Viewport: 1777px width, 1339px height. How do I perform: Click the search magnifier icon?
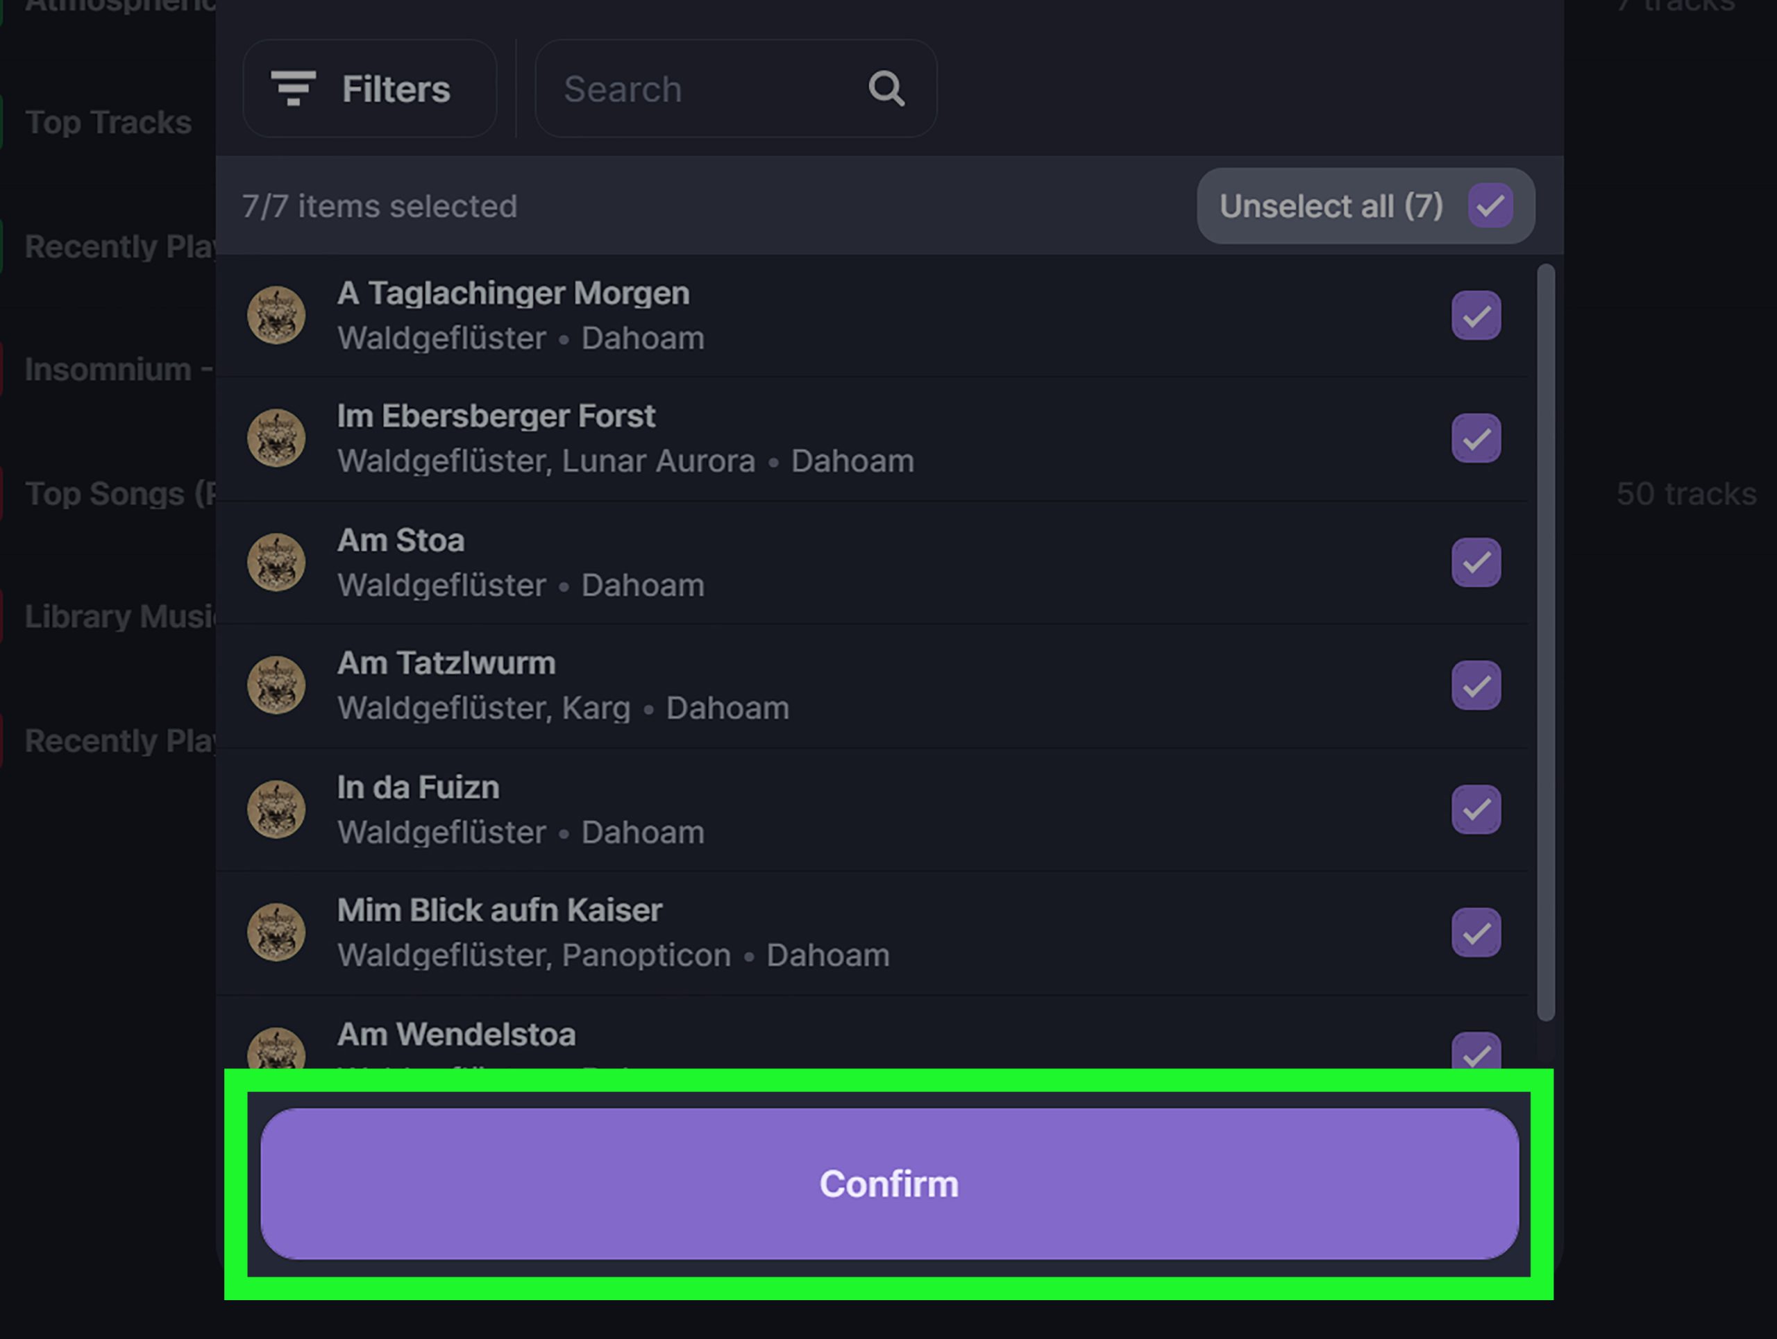click(x=886, y=88)
